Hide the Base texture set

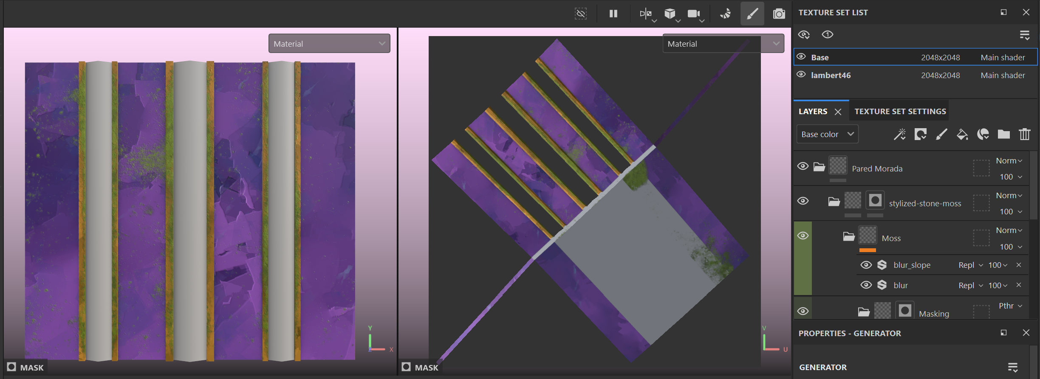click(801, 57)
